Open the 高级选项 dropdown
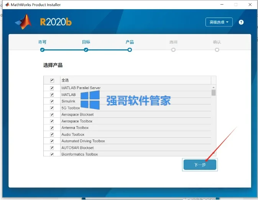 click(x=219, y=22)
